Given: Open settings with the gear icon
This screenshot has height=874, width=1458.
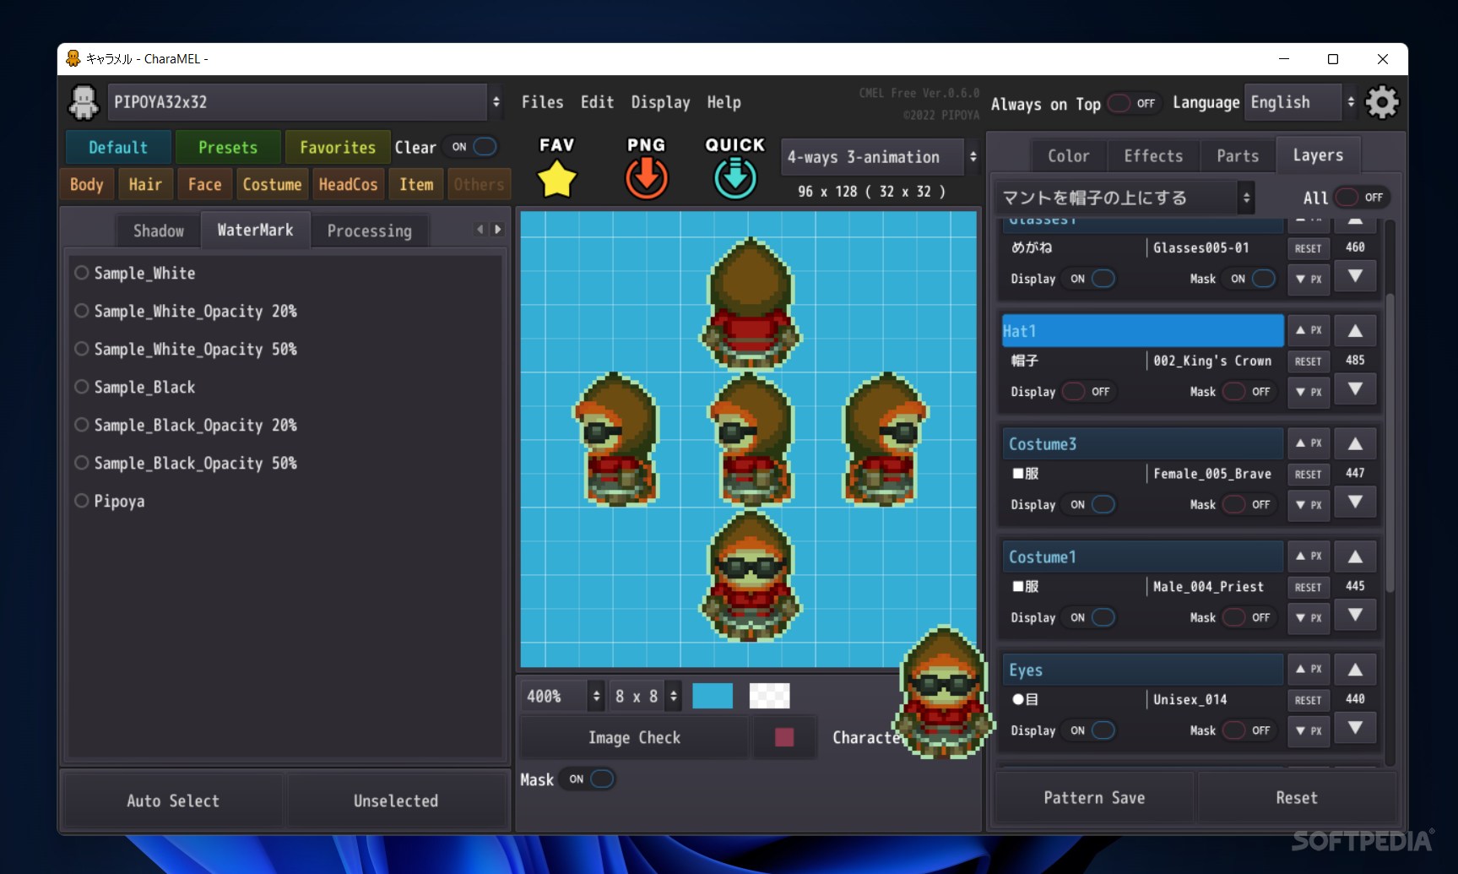Looking at the screenshot, I should 1382,102.
